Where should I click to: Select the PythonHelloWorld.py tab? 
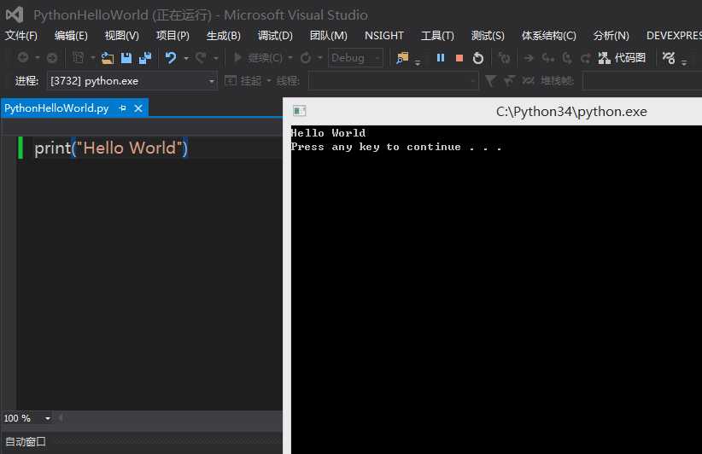click(x=56, y=108)
